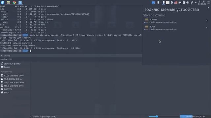Click the Сеанс terminal panel header

(x=7, y=56)
